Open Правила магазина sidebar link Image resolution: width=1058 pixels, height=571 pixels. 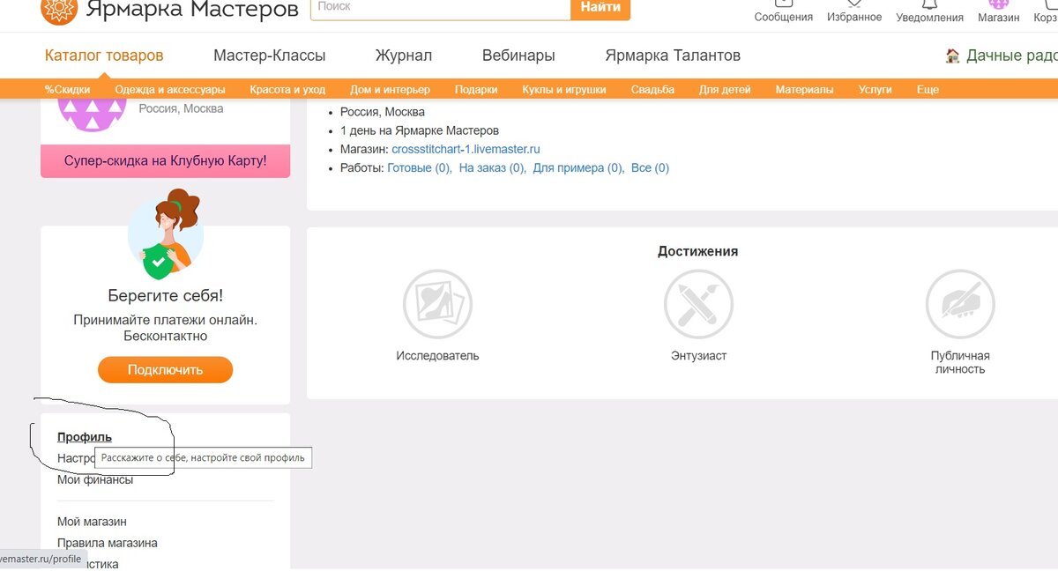(x=108, y=543)
